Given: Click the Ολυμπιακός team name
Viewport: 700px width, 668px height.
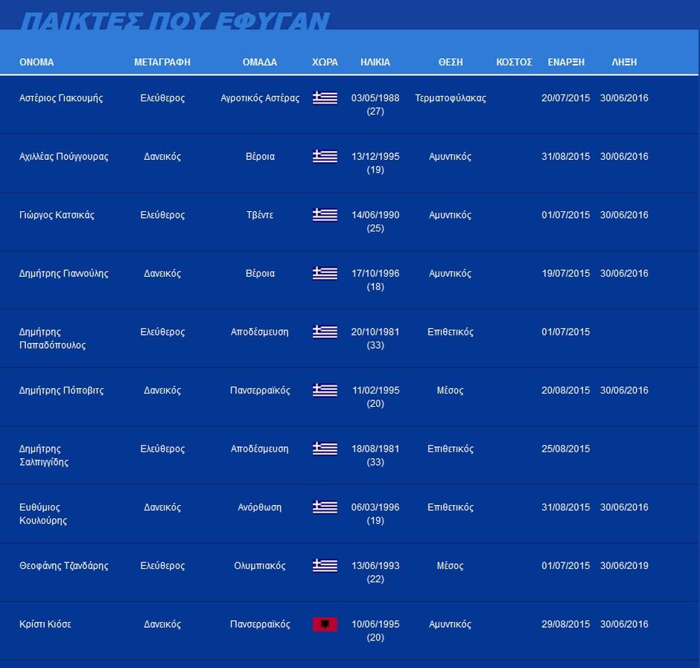Looking at the screenshot, I should tap(260, 565).
